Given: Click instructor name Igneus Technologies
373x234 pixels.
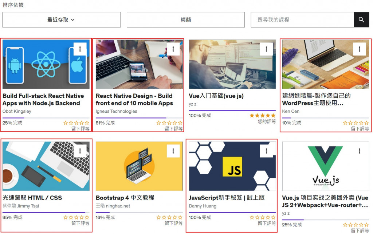Looking at the screenshot, I should click(x=116, y=111).
